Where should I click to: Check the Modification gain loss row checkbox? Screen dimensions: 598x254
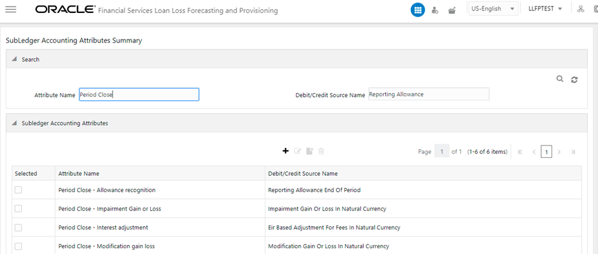(18, 246)
